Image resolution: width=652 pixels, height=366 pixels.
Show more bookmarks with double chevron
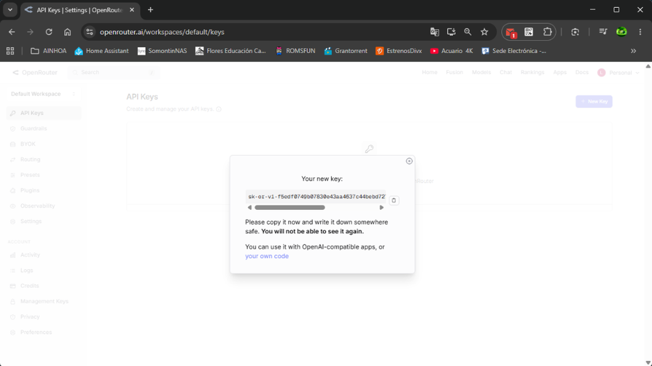click(633, 51)
